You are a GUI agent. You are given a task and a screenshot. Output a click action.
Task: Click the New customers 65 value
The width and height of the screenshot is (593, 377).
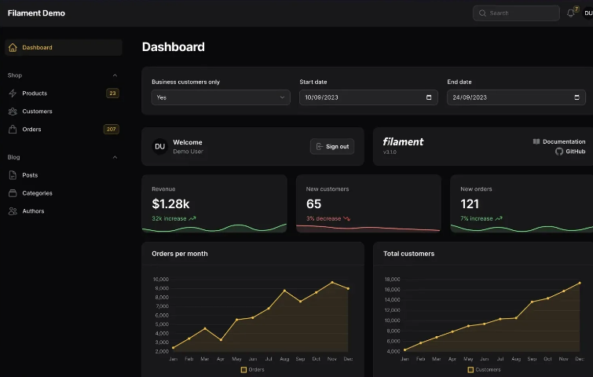click(313, 204)
